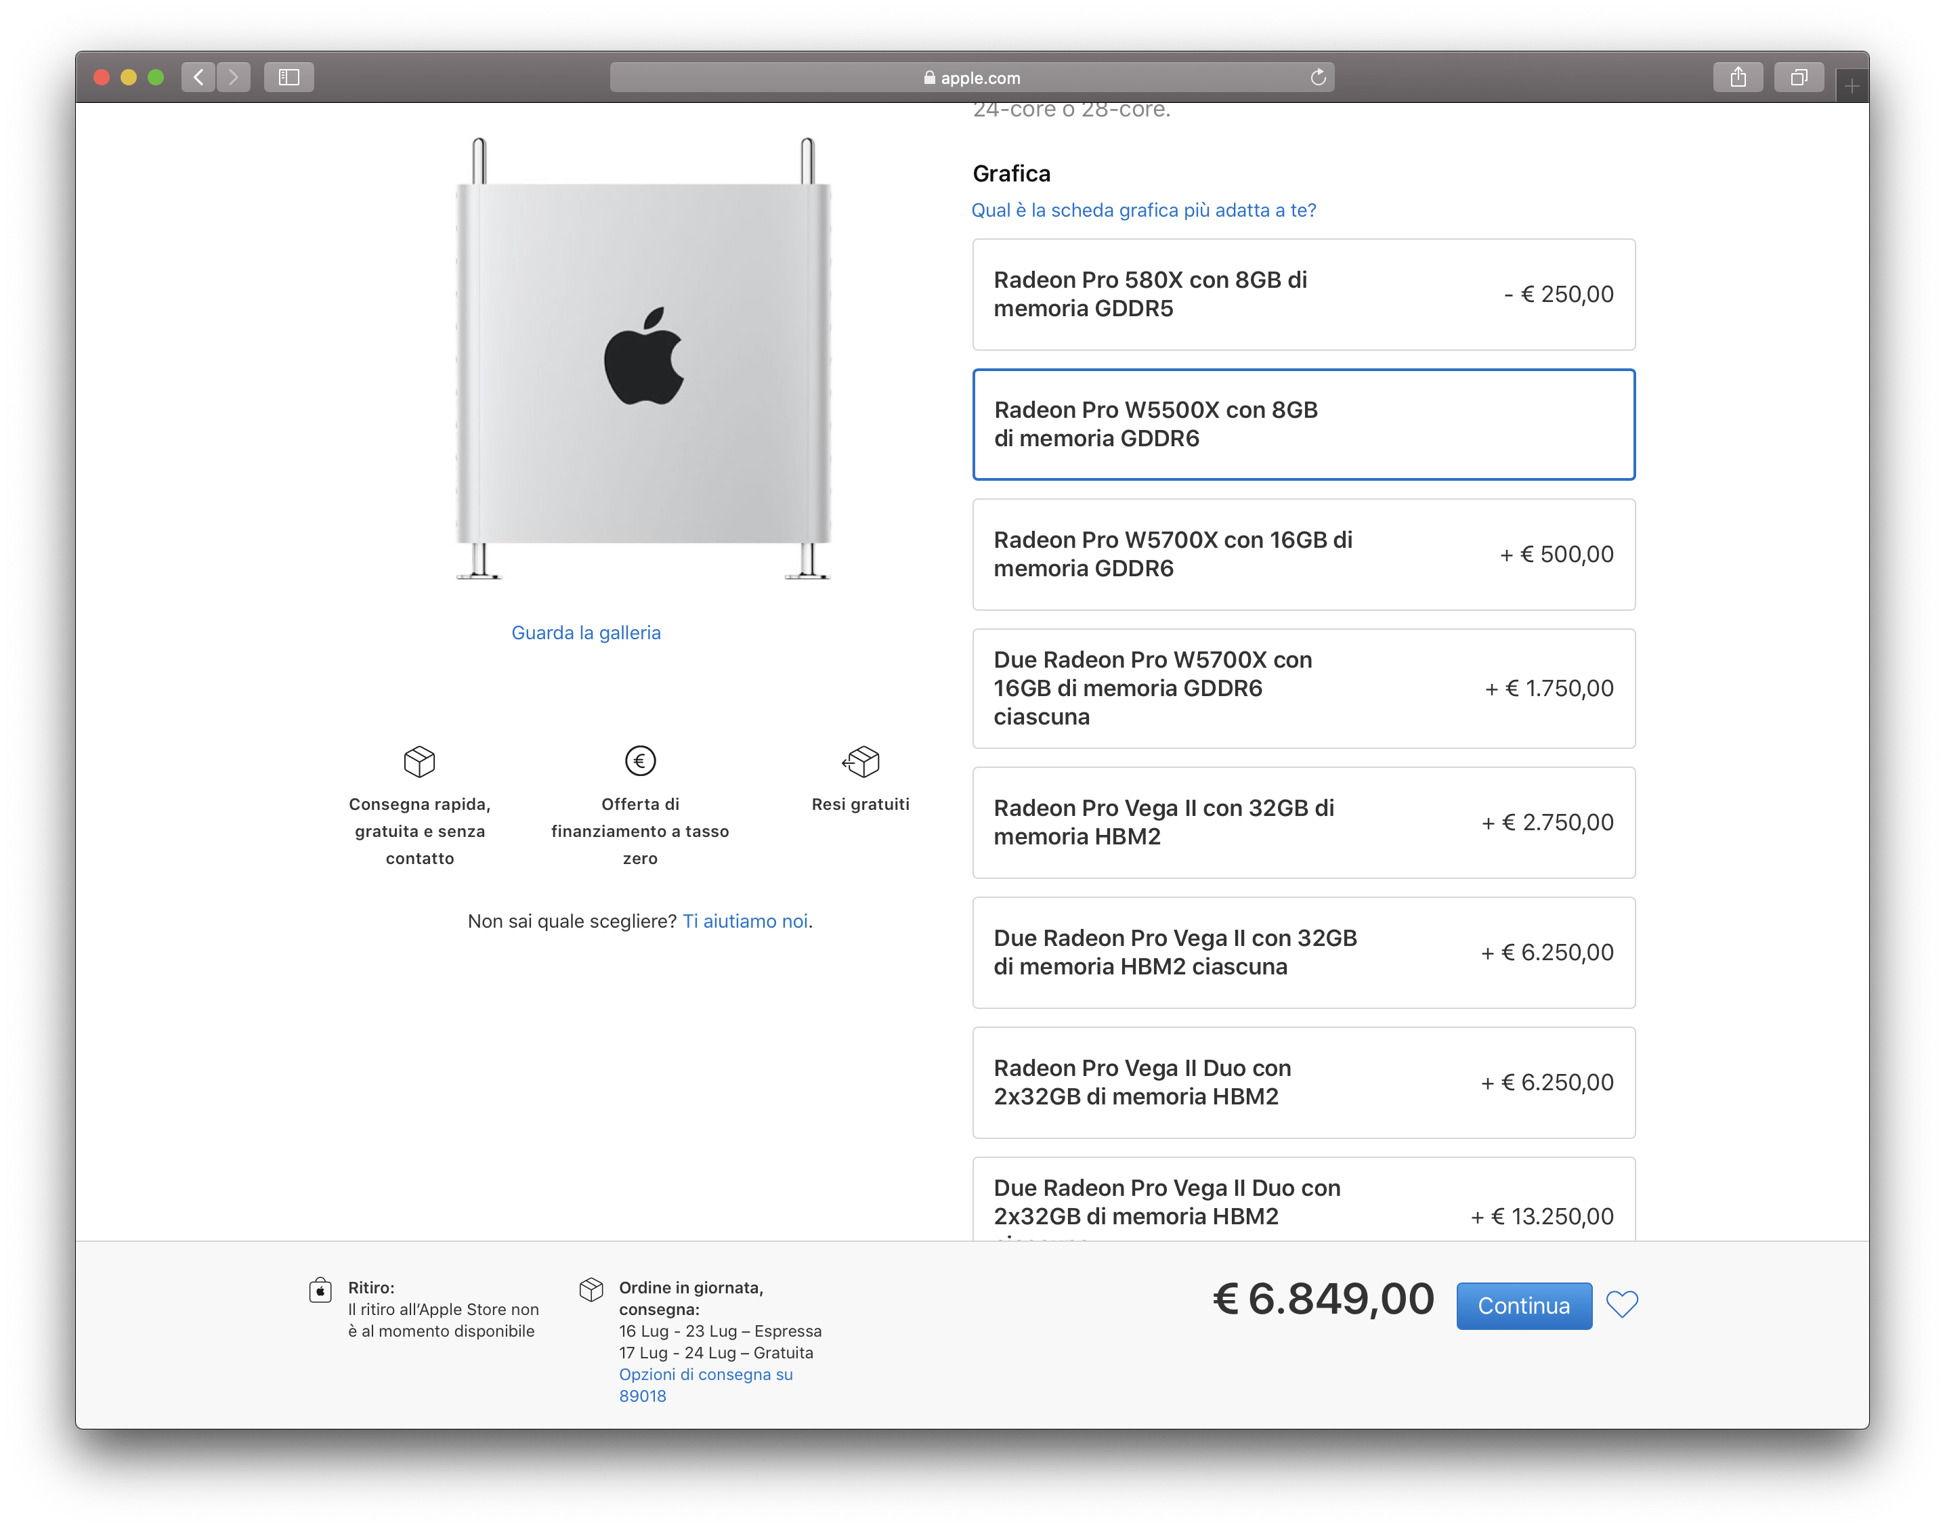Reload the page with the refresh icon
Screen dimensions: 1945x1529
(x=1318, y=77)
